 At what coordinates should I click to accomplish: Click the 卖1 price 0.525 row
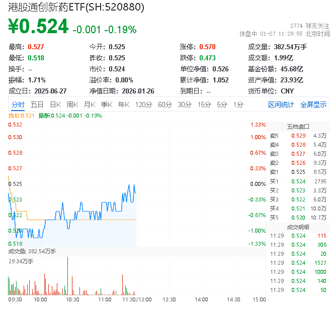(298, 172)
